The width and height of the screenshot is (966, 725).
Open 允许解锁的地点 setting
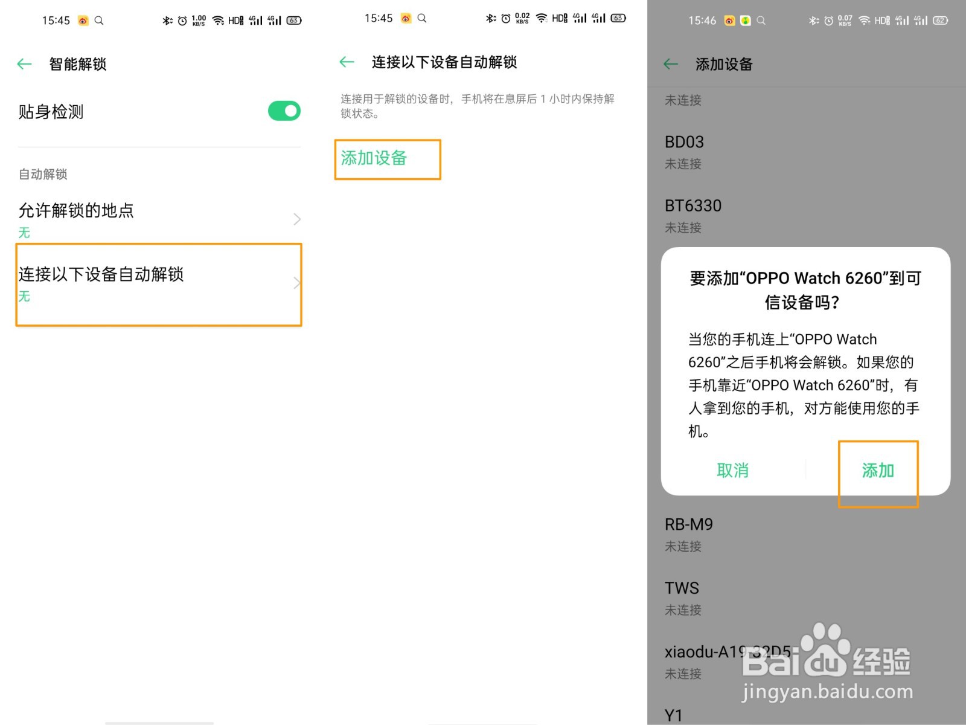pos(159,219)
